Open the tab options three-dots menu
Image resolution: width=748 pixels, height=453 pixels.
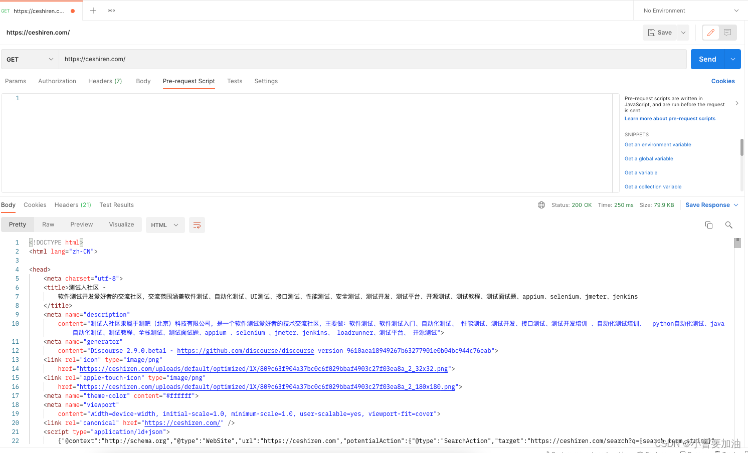(x=111, y=11)
